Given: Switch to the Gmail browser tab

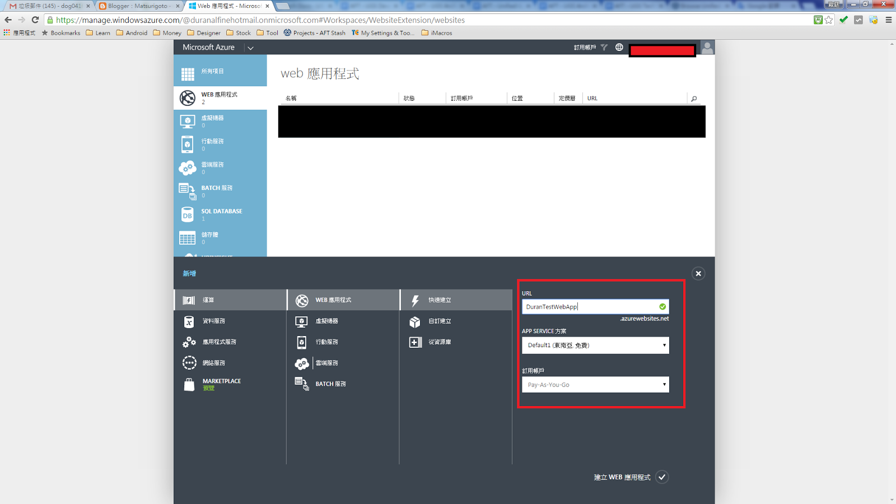Looking at the screenshot, I should tap(48, 6).
